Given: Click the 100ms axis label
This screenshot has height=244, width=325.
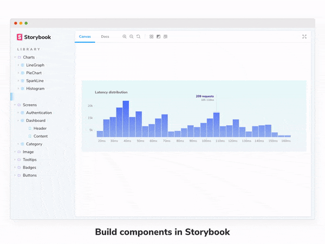Looking at the screenshot, I should click(206, 141).
